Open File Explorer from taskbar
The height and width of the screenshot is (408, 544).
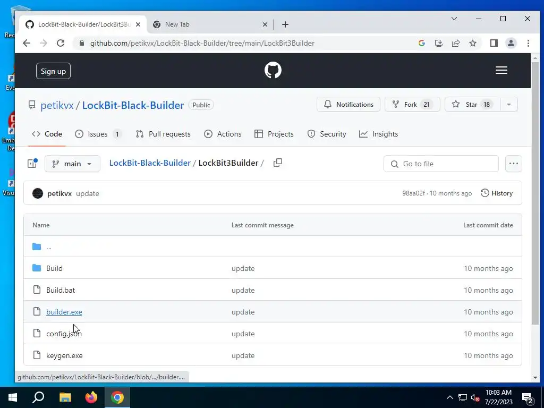coord(65,397)
